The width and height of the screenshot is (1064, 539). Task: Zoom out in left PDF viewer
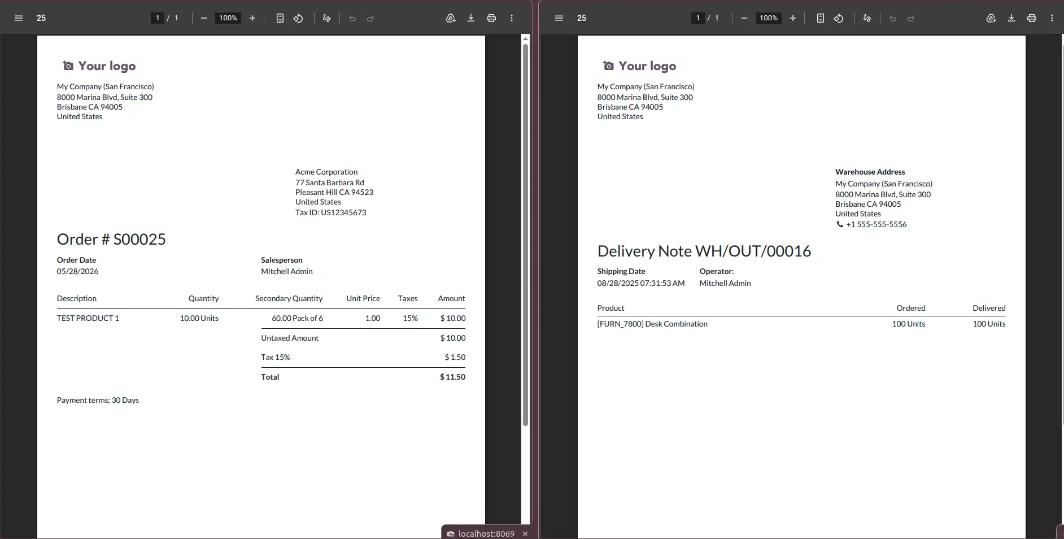pyautogui.click(x=204, y=18)
